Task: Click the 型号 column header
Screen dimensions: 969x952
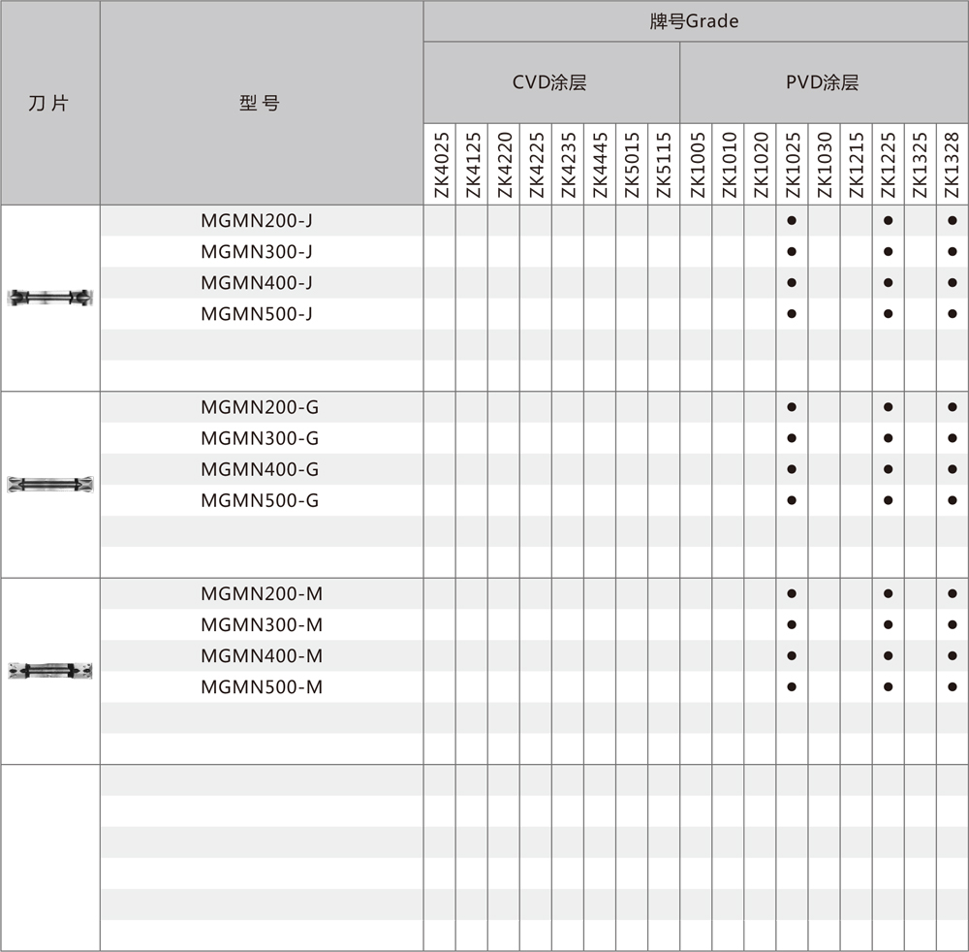Action: (260, 103)
